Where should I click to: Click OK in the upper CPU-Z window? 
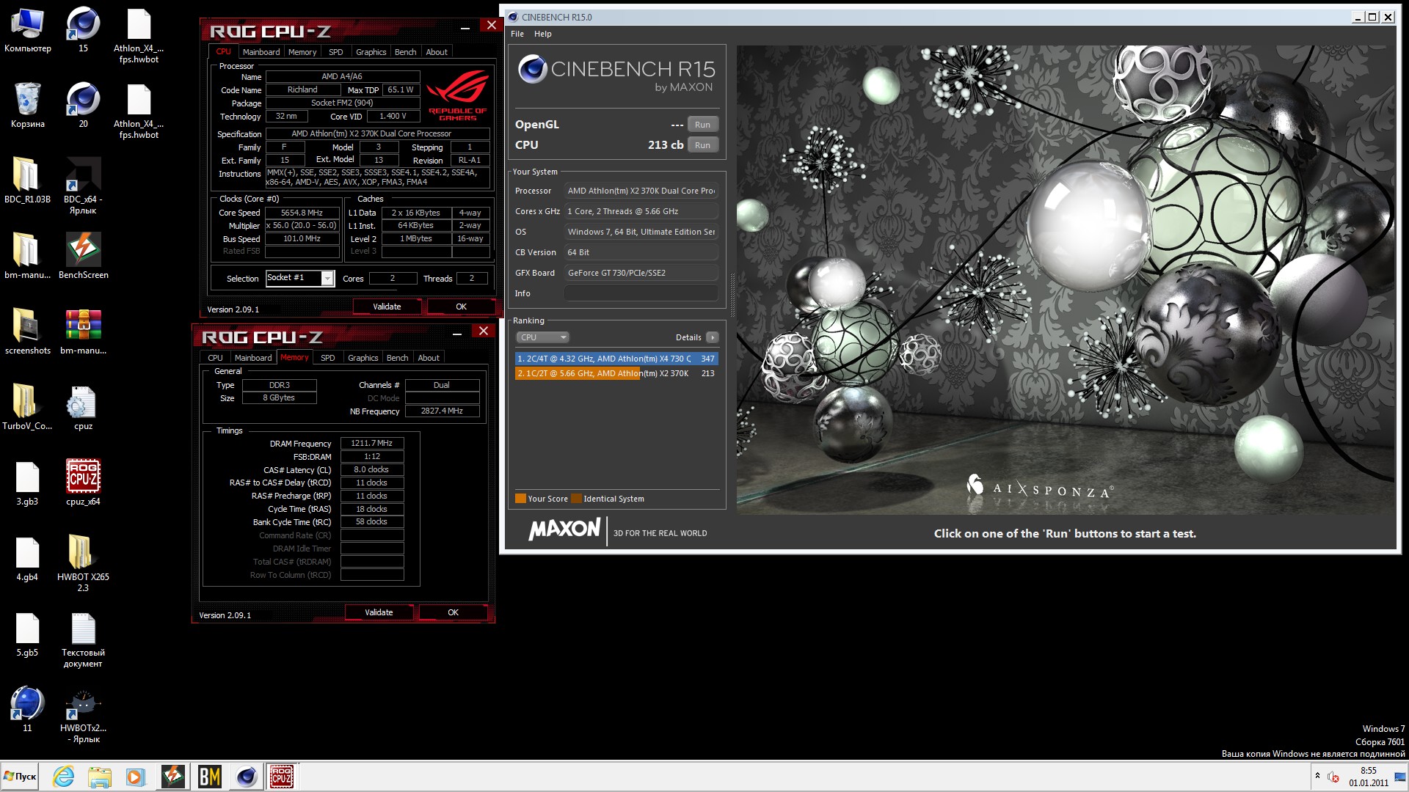461,307
